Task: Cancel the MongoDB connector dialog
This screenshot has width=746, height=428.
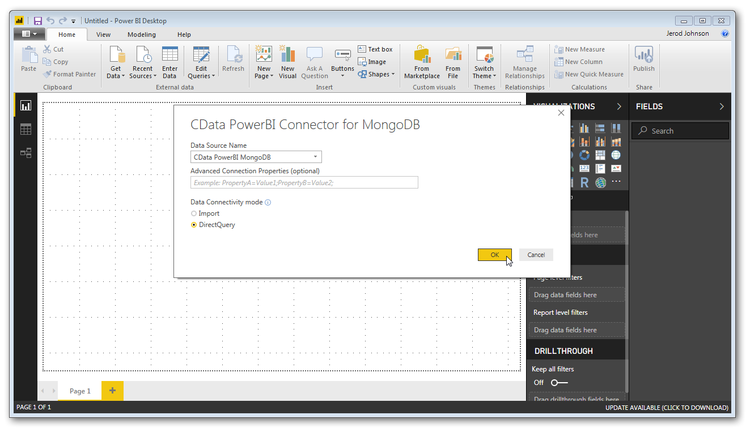Action: pyautogui.click(x=536, y=255)
